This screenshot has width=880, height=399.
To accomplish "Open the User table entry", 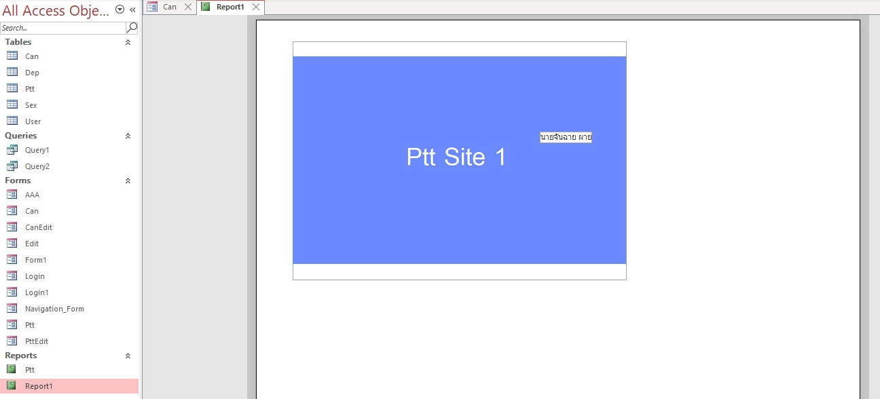I will coord(69,121).
